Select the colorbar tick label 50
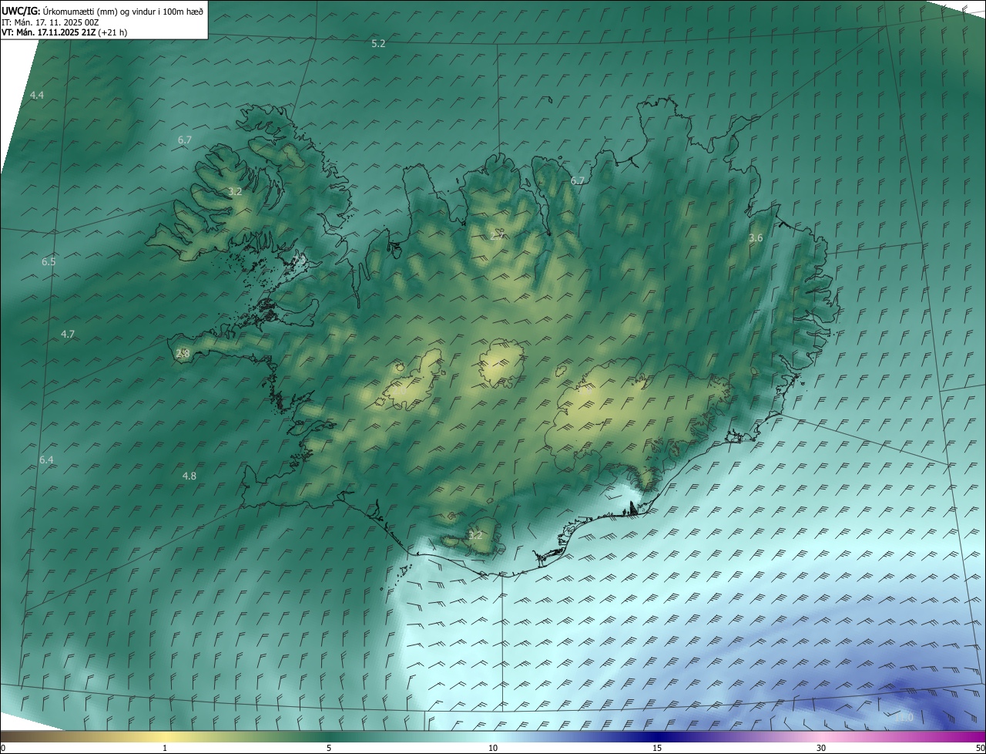This screenshot has height=754, width=986. pos(980,748)
